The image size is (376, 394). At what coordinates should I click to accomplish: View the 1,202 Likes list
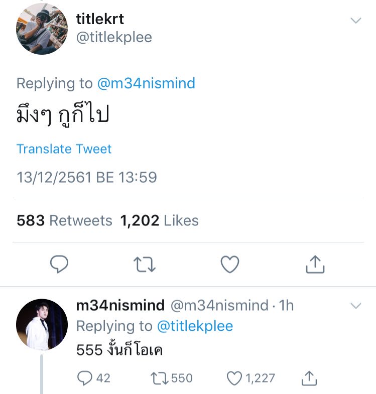tap(159, 220)
